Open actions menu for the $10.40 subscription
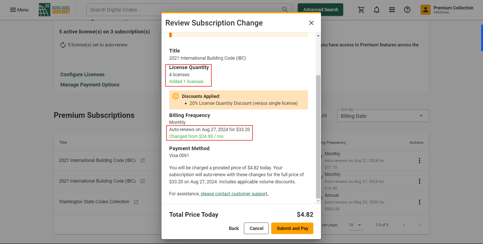 (419, 181)
